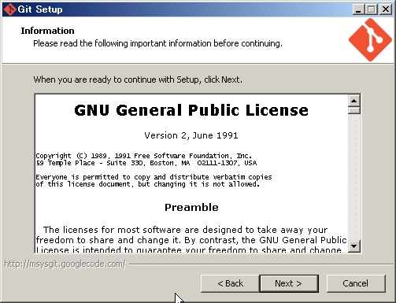The image size is (396, 303).
Task: Click the Free Software Foundation copyright line
Action: tap(144, 156)
